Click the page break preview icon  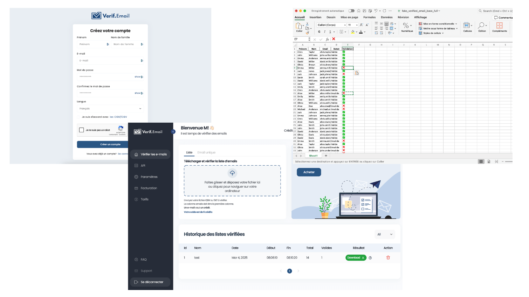pyautogui.click(x=496, y=161)
